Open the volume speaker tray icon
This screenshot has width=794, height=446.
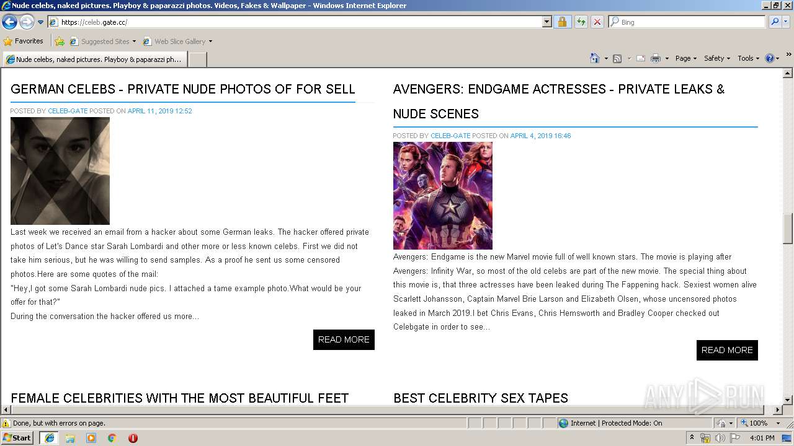(x=720, y=438)
